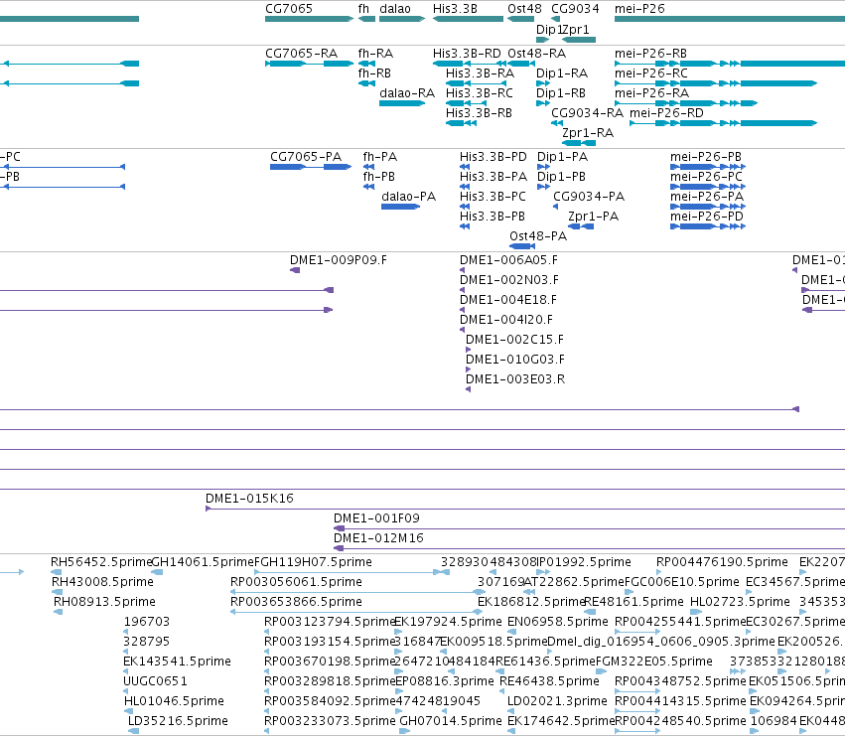Select the transcript label "mei-P26-RD"
The height and width of the screenshot is (736, 845).
point(666,113)
